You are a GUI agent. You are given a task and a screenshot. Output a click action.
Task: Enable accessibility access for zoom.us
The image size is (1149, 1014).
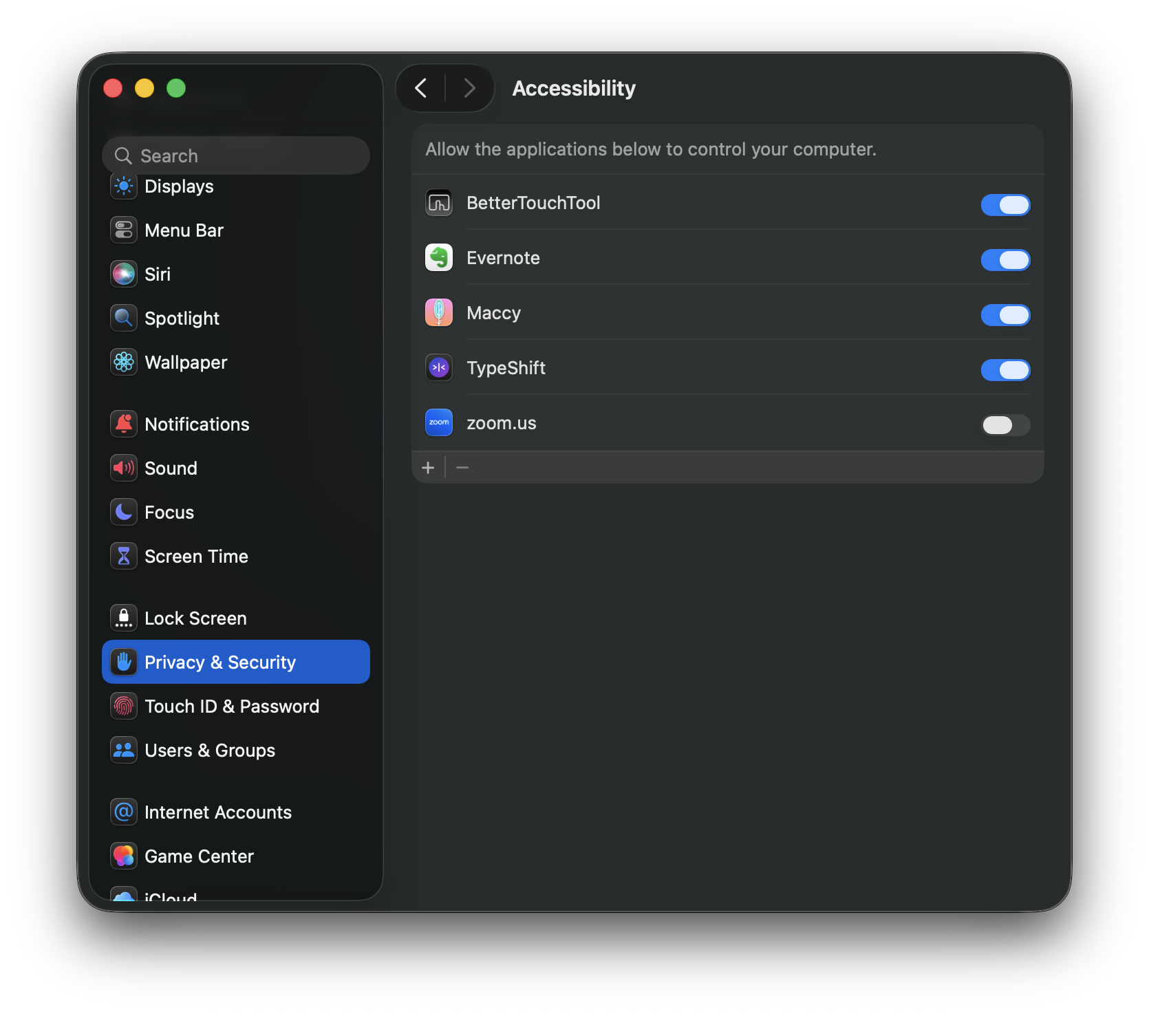[x=1005, y=425]
